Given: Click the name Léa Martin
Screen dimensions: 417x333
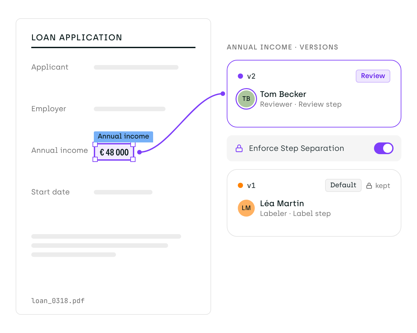Looking at the screenshot, I should tap(282, 204).
